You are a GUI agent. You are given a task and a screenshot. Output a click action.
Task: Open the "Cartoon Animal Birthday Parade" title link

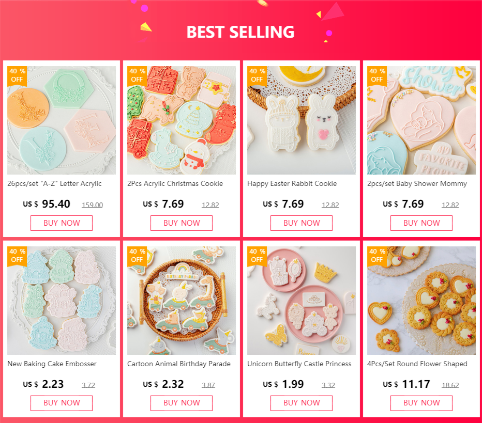pyautogui.click(x=179, y=364)
